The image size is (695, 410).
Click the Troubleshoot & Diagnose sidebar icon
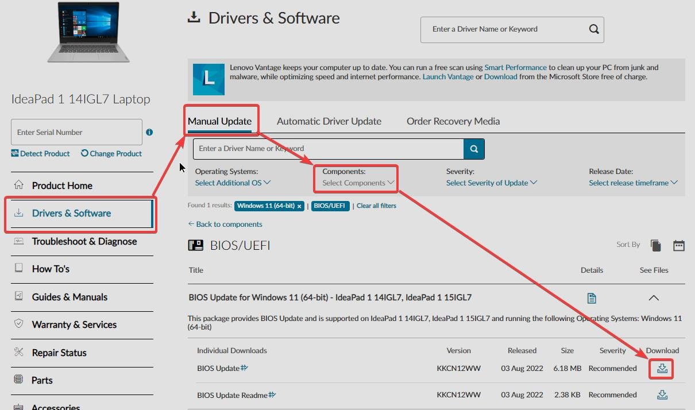coord(19,241)
